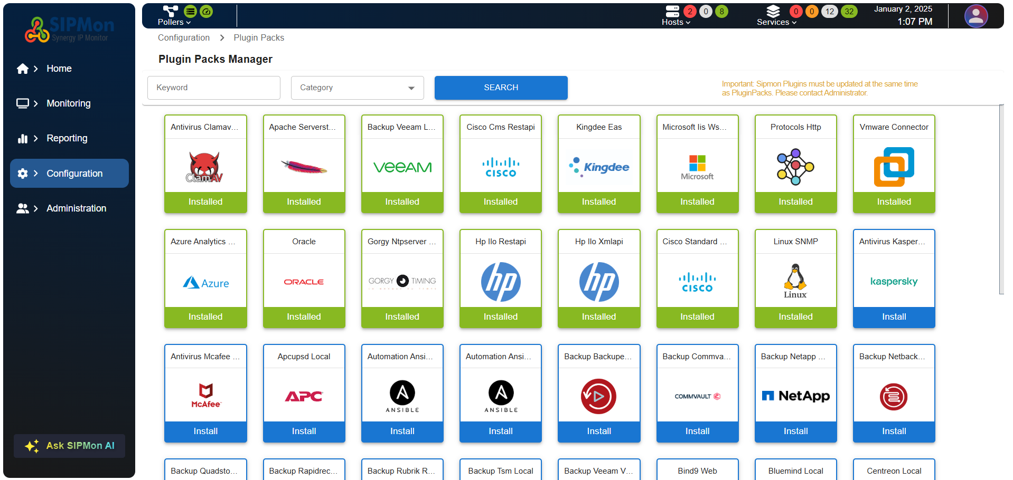Open the Reporting sidebar menu

click(67, 138)
